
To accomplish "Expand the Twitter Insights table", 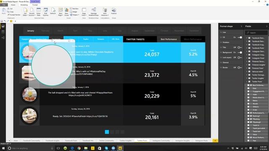I will [247, 78].
